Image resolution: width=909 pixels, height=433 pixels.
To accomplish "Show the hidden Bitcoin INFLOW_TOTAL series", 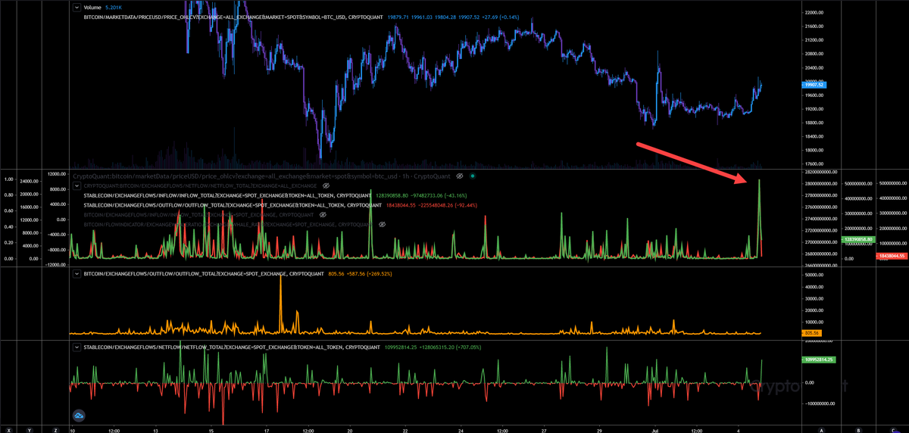I will [x=323, y=215].
